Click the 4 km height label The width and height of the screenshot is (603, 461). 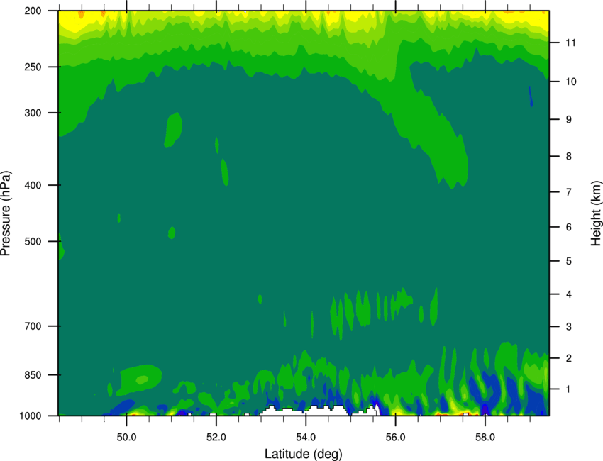tap(569, 294)
